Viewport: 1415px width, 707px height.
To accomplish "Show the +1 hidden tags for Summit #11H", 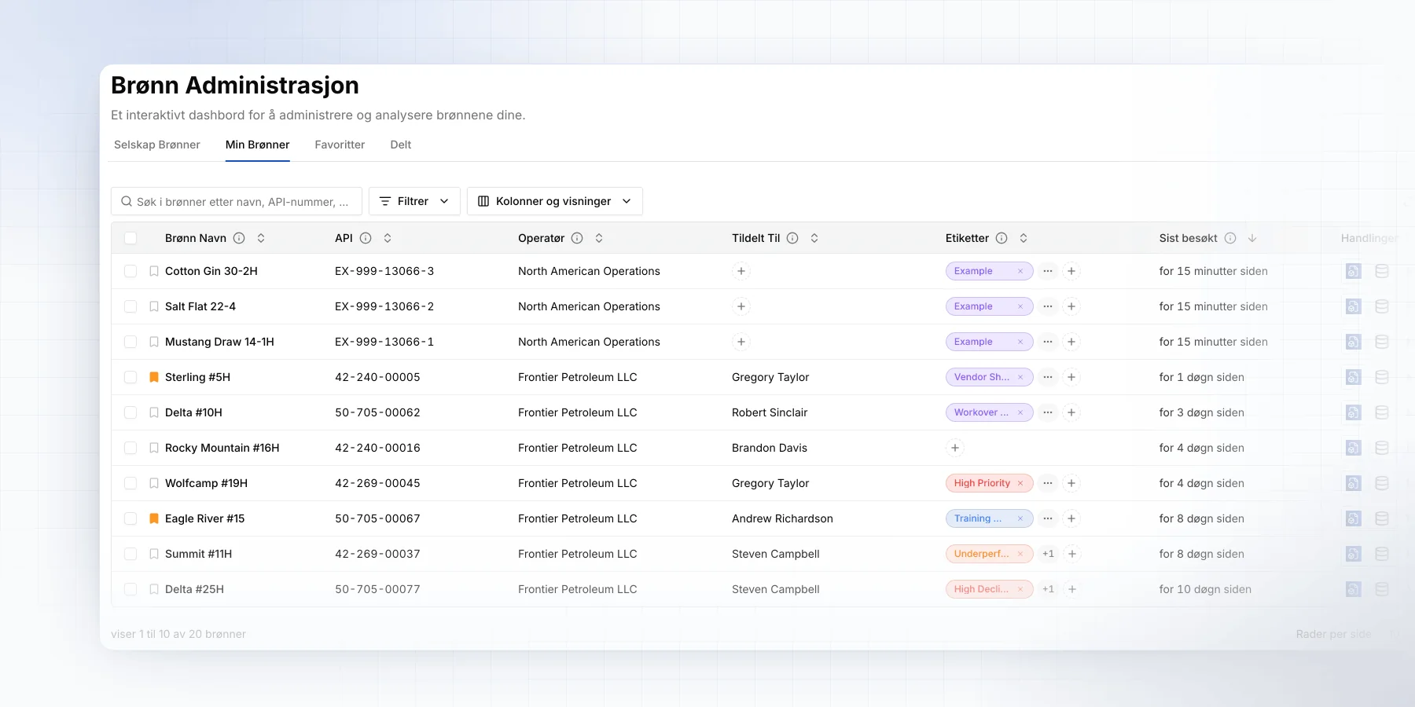I will 1048,554.
